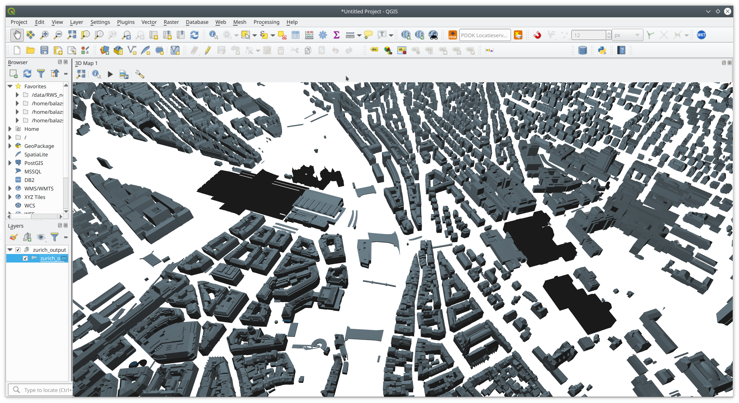Click the Statistical Summary sigma icon
This screenshot has width=739, height=403.
point(337,35)
